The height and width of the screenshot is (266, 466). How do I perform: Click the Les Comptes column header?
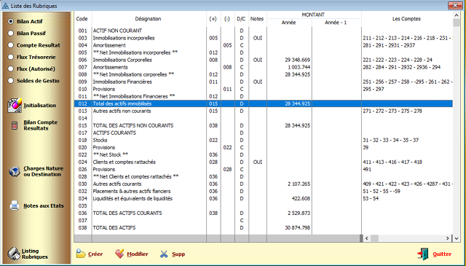tap(406, 19)
